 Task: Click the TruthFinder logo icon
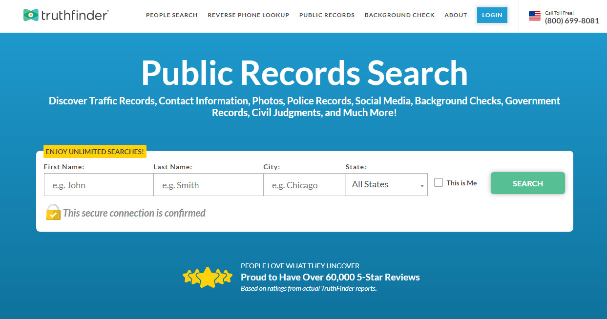(31, 15)
